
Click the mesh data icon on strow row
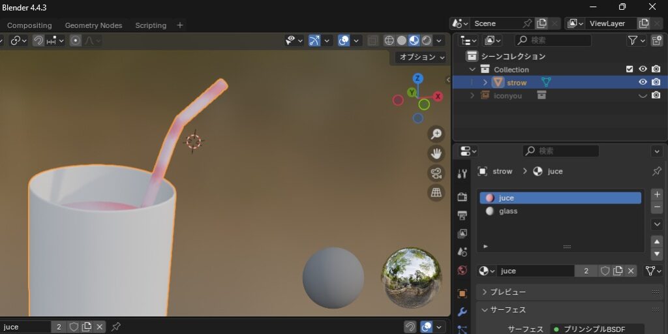point(546,82)
